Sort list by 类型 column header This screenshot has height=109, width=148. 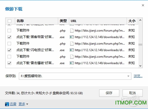[63, 21]
